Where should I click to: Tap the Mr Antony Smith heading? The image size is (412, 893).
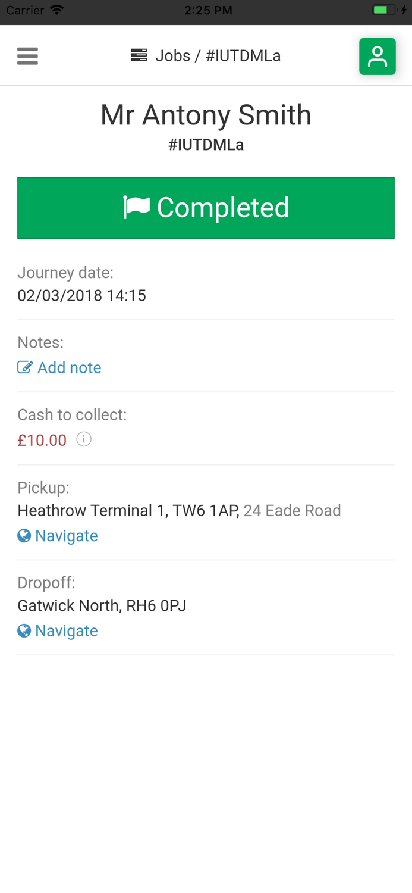pyautogui.click(x=206, y=115)
